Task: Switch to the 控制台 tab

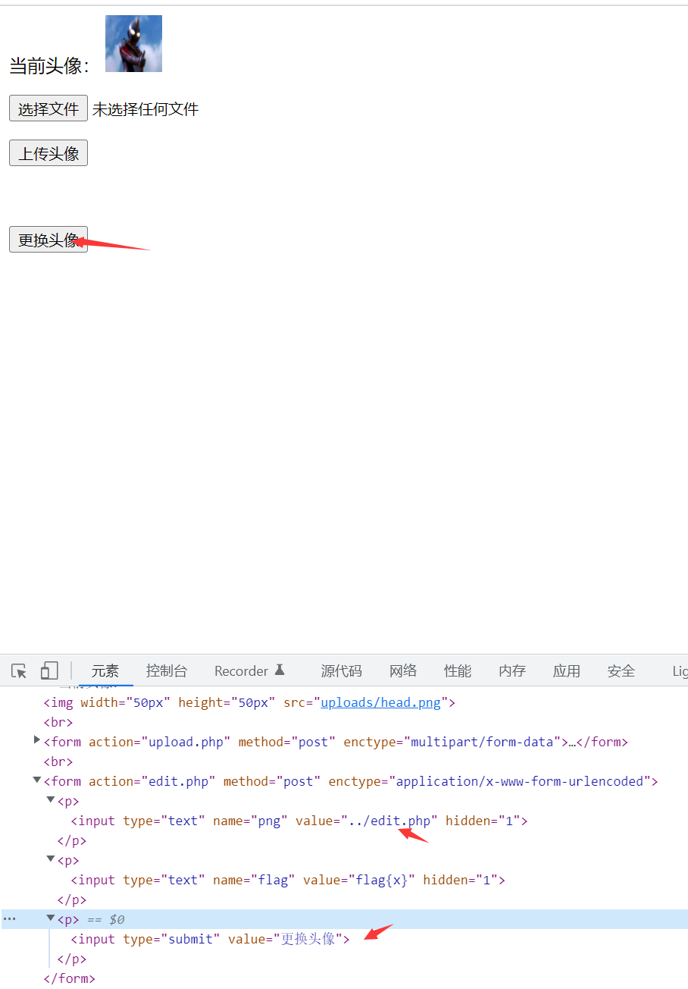Action: pos(166,670)
